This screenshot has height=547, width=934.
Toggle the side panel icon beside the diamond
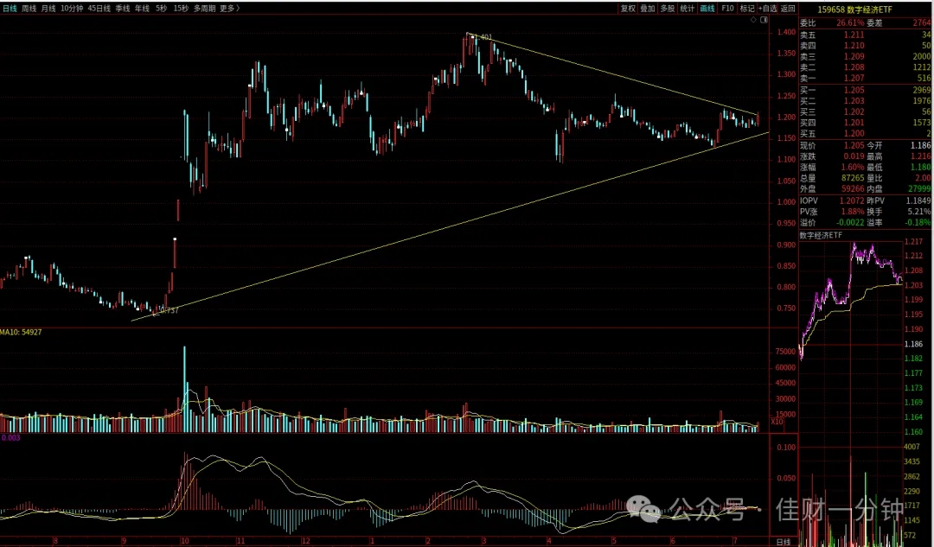pos(764,20)
